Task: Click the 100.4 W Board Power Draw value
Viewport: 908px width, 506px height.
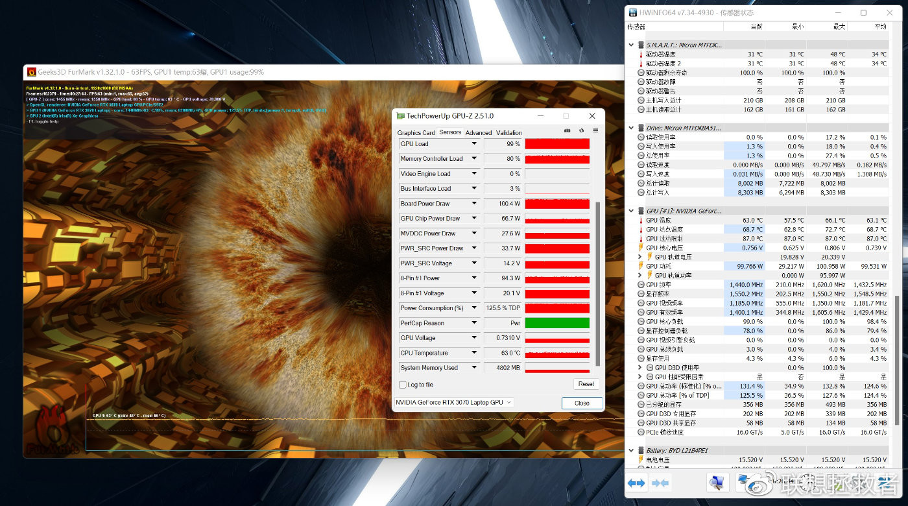Action: coord(503,204)
